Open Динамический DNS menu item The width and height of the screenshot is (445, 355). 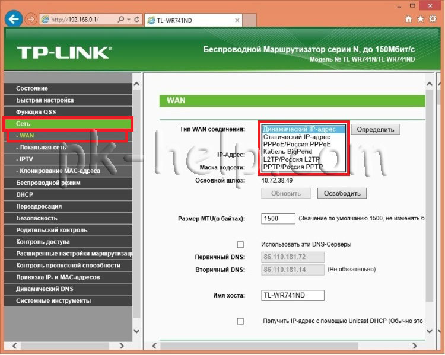68,289
